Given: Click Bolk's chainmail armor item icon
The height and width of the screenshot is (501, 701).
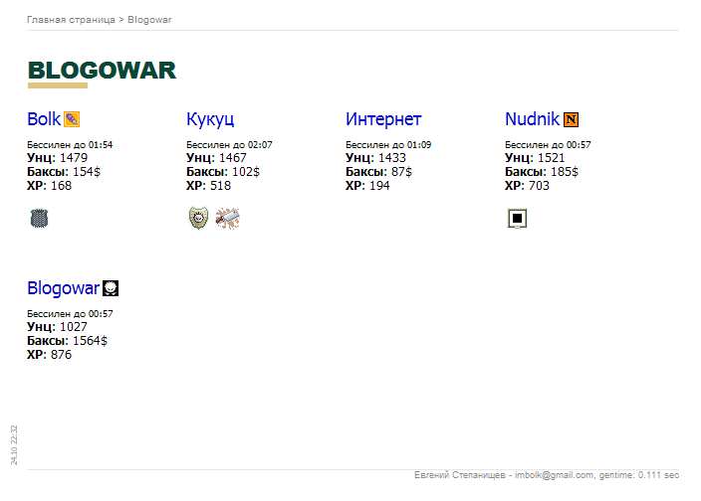Looking at the screenshot, I should click(x=39, y=218).
